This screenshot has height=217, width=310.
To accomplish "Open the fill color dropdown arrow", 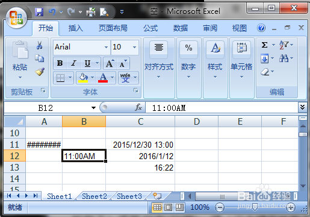I will [92, 78].
